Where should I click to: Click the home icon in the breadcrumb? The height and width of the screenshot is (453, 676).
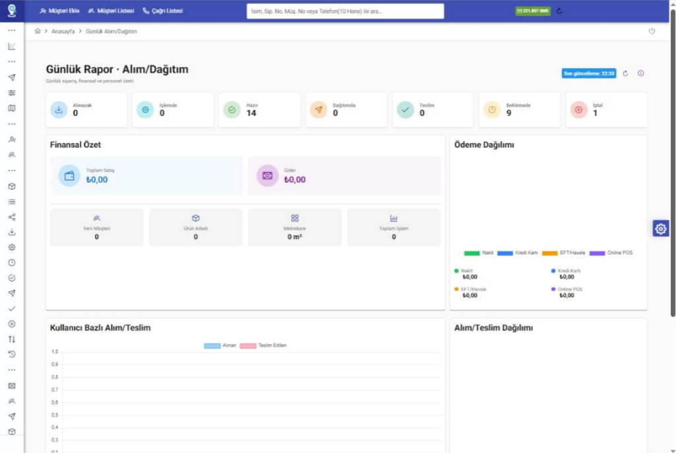click(38, 31)
